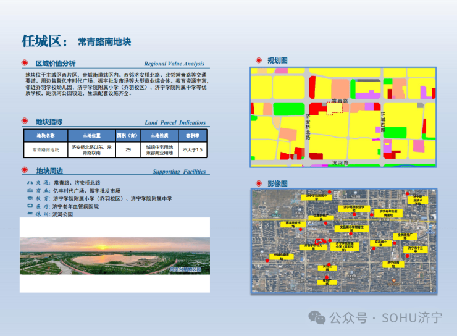Select the 任城区 main title
The width and height of the screenshot is (457, 336).
pos(44,41)
